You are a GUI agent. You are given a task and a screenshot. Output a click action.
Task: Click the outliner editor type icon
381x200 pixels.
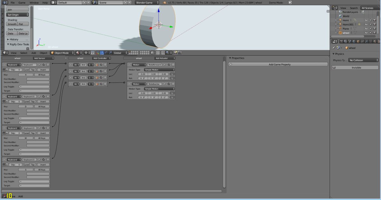point(335,8)
